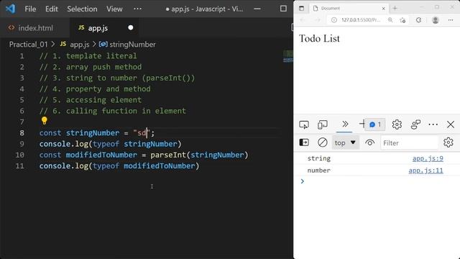Toggle live expression eye icon
460x259 pixels.
(369, 142)
